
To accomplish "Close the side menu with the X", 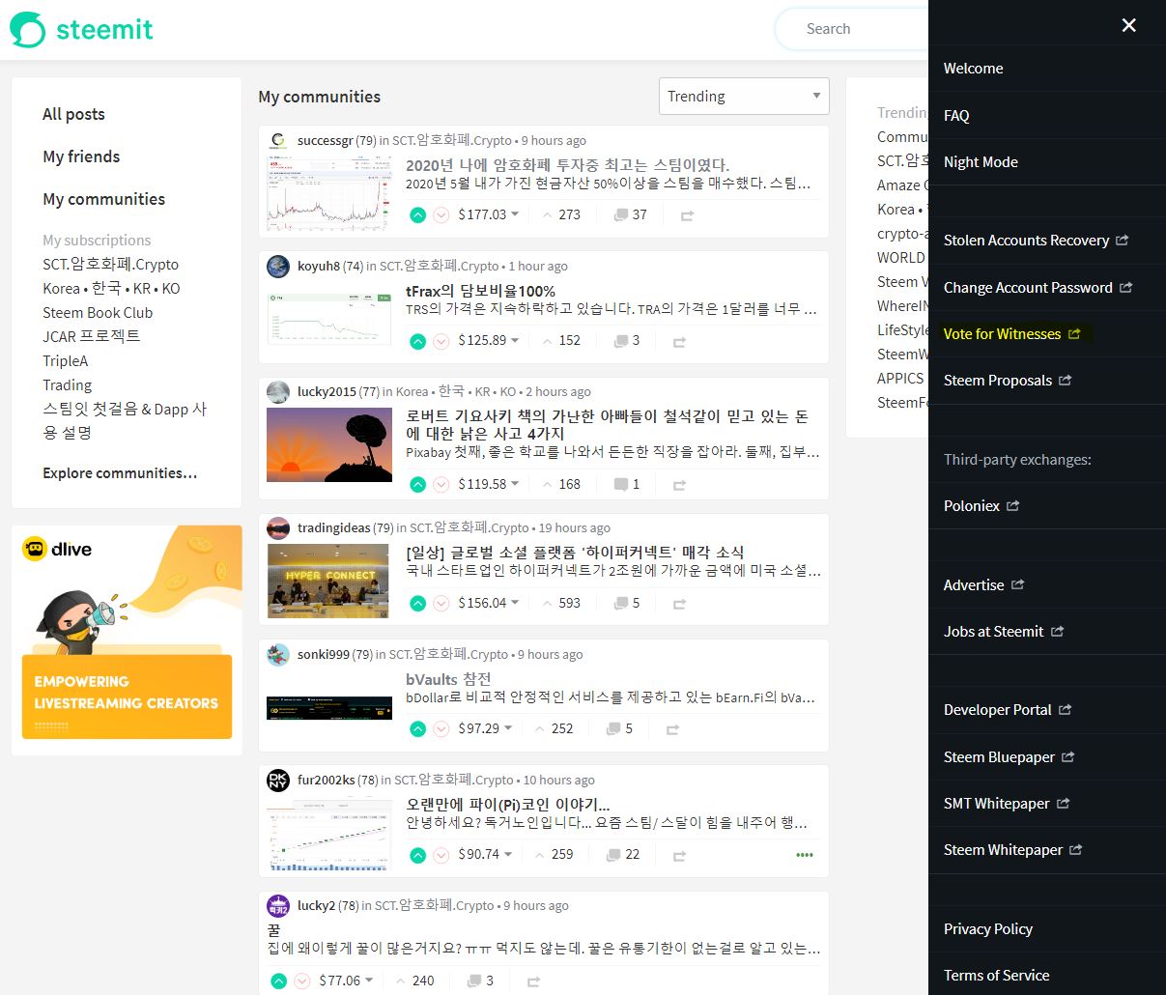I will (1128, 25).
